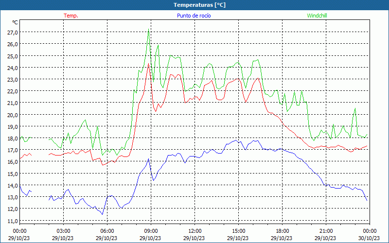Click the '25,0' y-axis value
The width and height of the screenshot is (389, 243).
13,56
